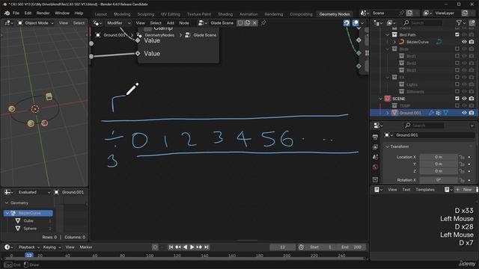Image resolution: width=479 pixels, height=269 pixels.
Task: Toggle fake user shield on Glade Scene
Action: [x=240, y=23]
